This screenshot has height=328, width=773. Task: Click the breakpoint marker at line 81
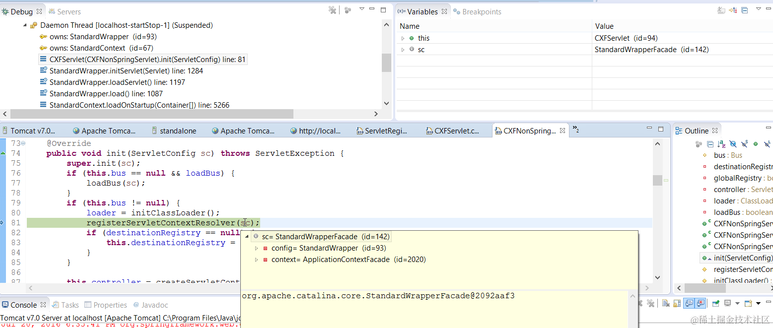(x=2, y=223)
